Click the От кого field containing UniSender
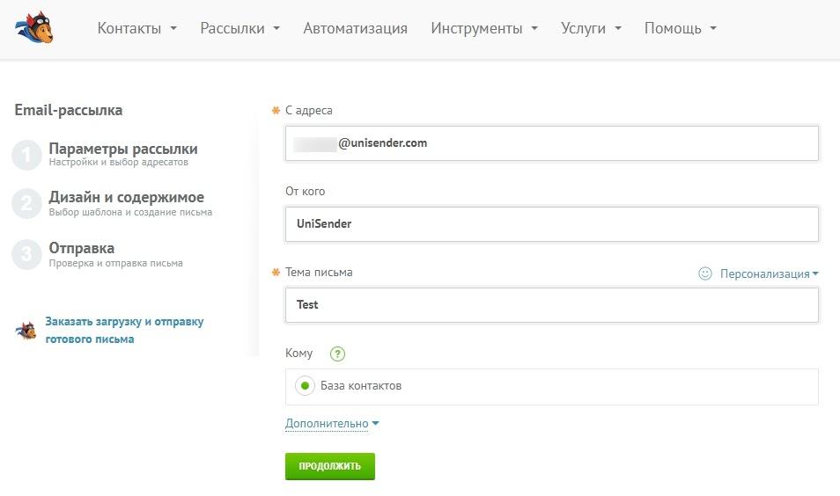This screenshot has height=496, width=840. 552,223
